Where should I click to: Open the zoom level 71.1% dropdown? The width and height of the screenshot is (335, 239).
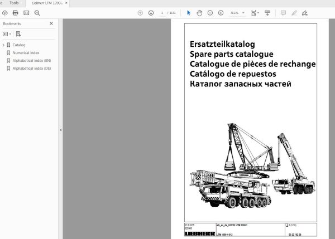tap(238, 13)
